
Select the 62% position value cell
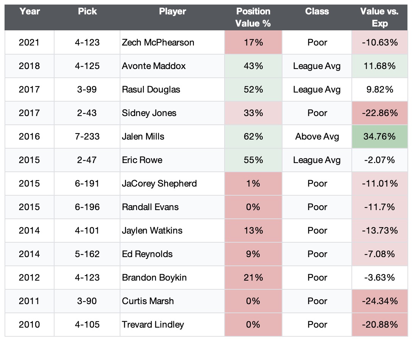(253, 137)
